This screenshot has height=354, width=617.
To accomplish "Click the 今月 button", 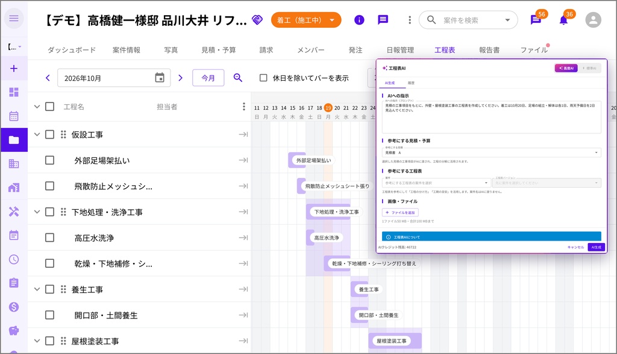I will point(208,78).
